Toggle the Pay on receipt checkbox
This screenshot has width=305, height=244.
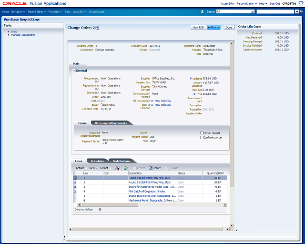pyautogui.click(x=202, y=132)
